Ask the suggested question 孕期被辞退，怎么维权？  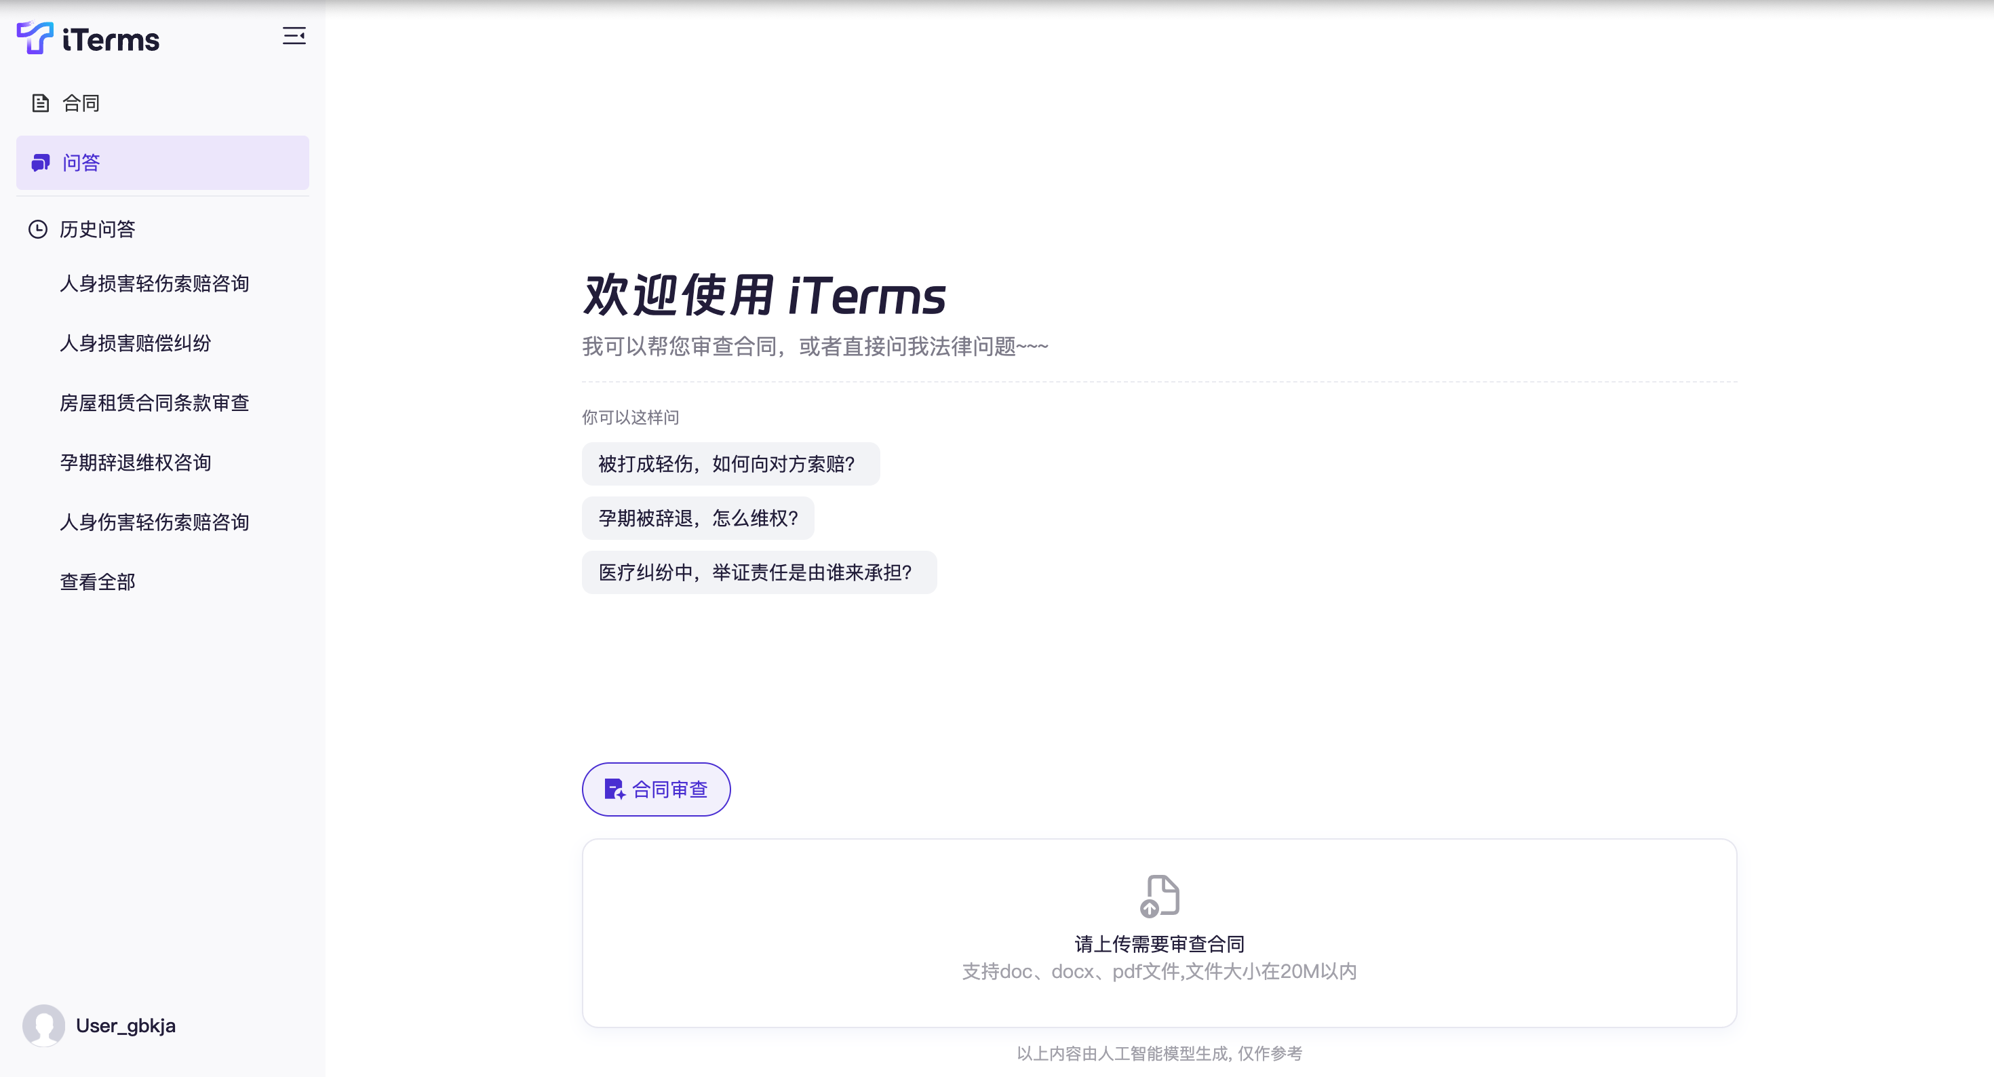[x=697, y=518]
